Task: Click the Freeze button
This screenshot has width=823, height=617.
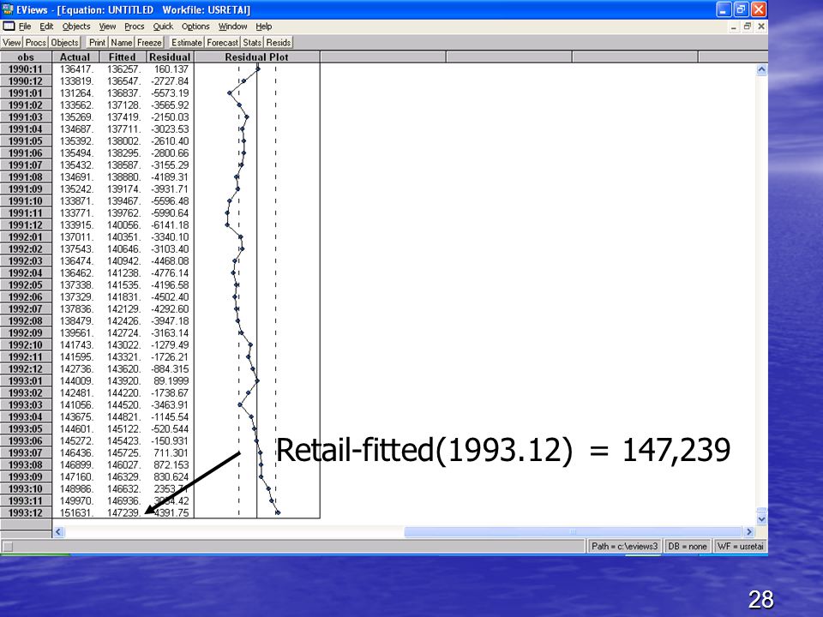Action: point(149,43)
